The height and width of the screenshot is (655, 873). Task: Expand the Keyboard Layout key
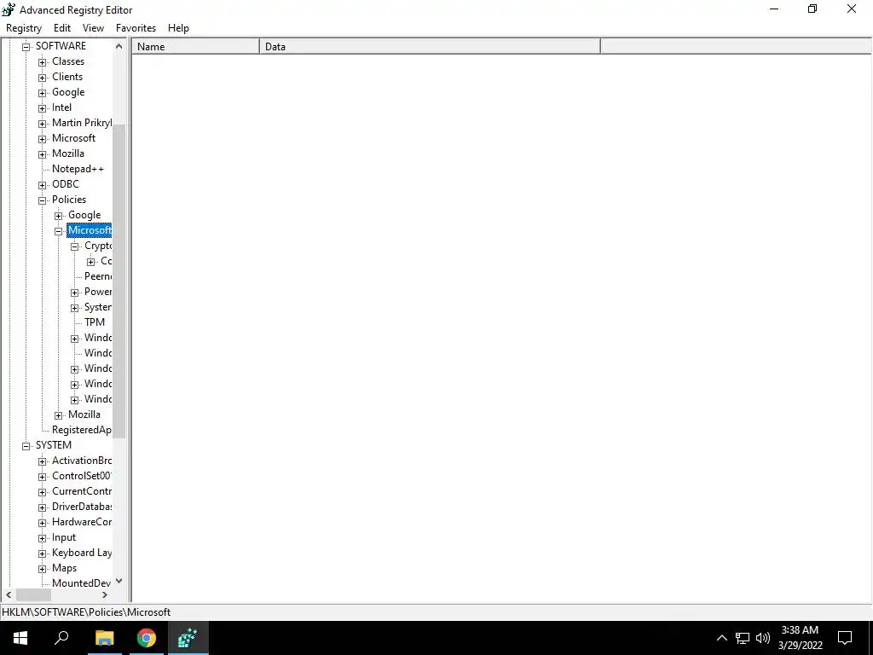(x=42, y=554)
